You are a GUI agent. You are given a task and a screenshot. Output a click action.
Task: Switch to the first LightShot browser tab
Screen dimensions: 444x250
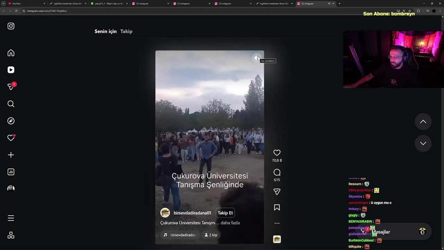tap(67, 3)
